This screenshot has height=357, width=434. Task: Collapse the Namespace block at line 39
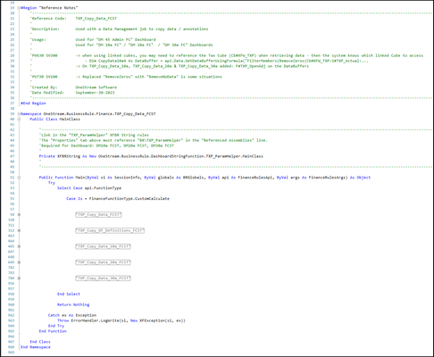coord(19,114)
